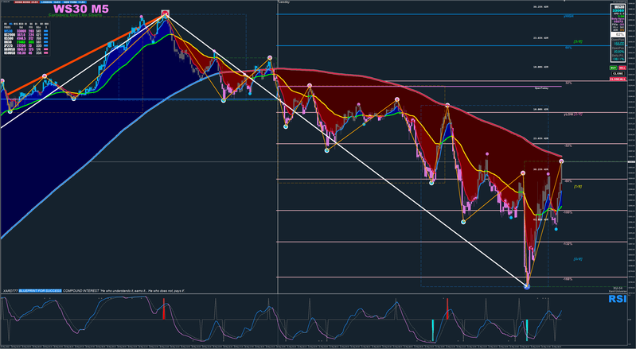The image size is (636, 349).
Task: Switch to the M1 timeframe
Action: click(6, 24)
